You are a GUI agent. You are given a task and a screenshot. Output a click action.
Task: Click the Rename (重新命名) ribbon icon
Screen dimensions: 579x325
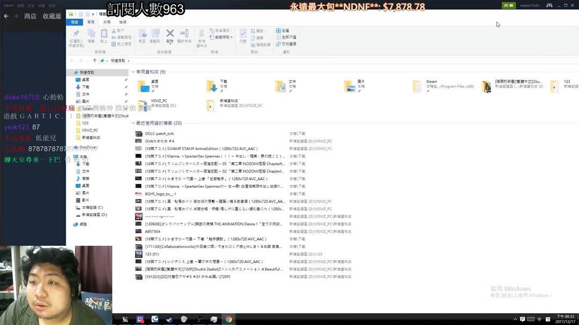[184, 35]
